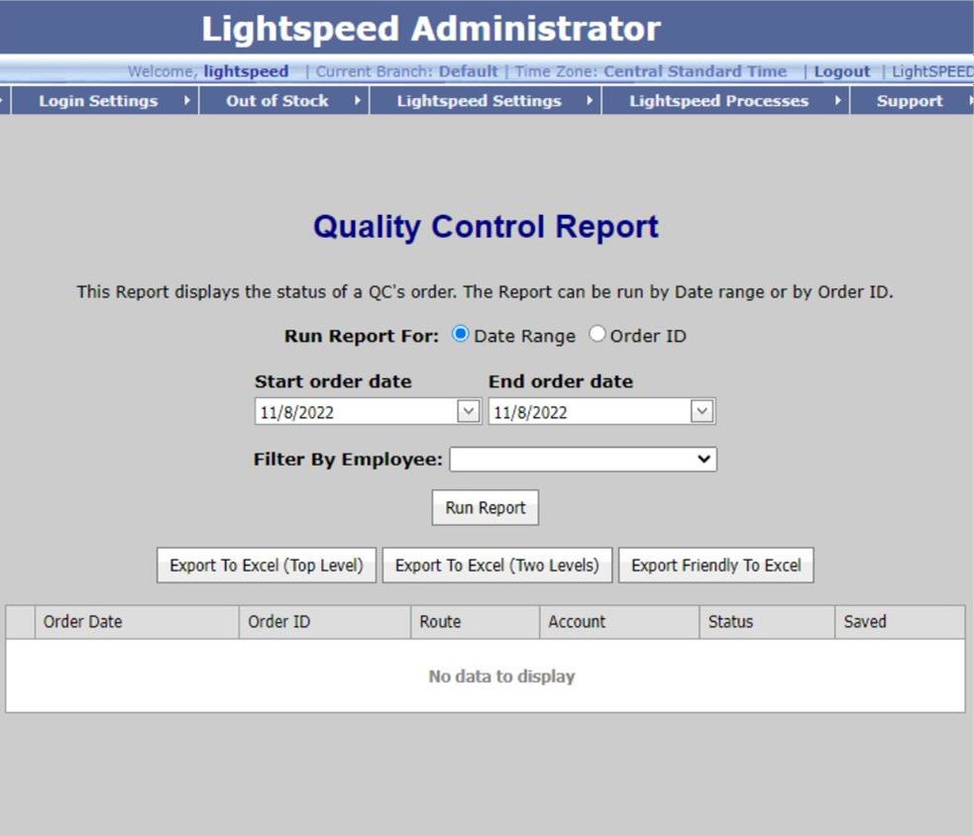Open the Out of Stock menu

284,101
